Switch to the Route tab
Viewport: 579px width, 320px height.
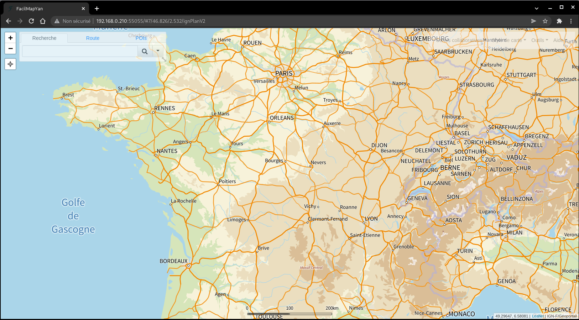[x=93, y=38]
